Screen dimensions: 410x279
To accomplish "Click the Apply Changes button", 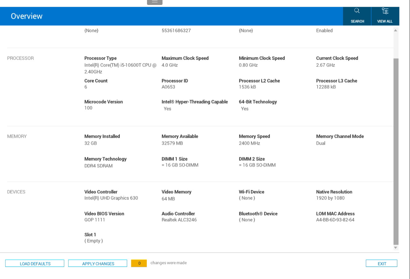I will click(x=98, y=263).
